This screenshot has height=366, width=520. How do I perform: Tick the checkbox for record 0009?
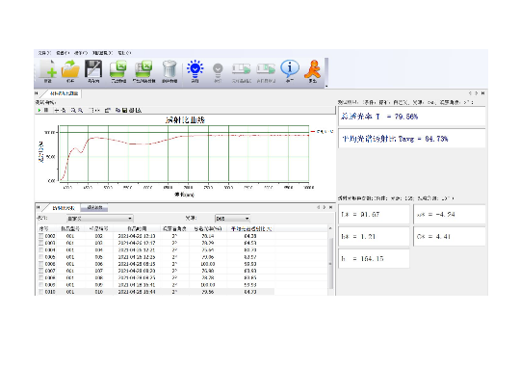40,285
